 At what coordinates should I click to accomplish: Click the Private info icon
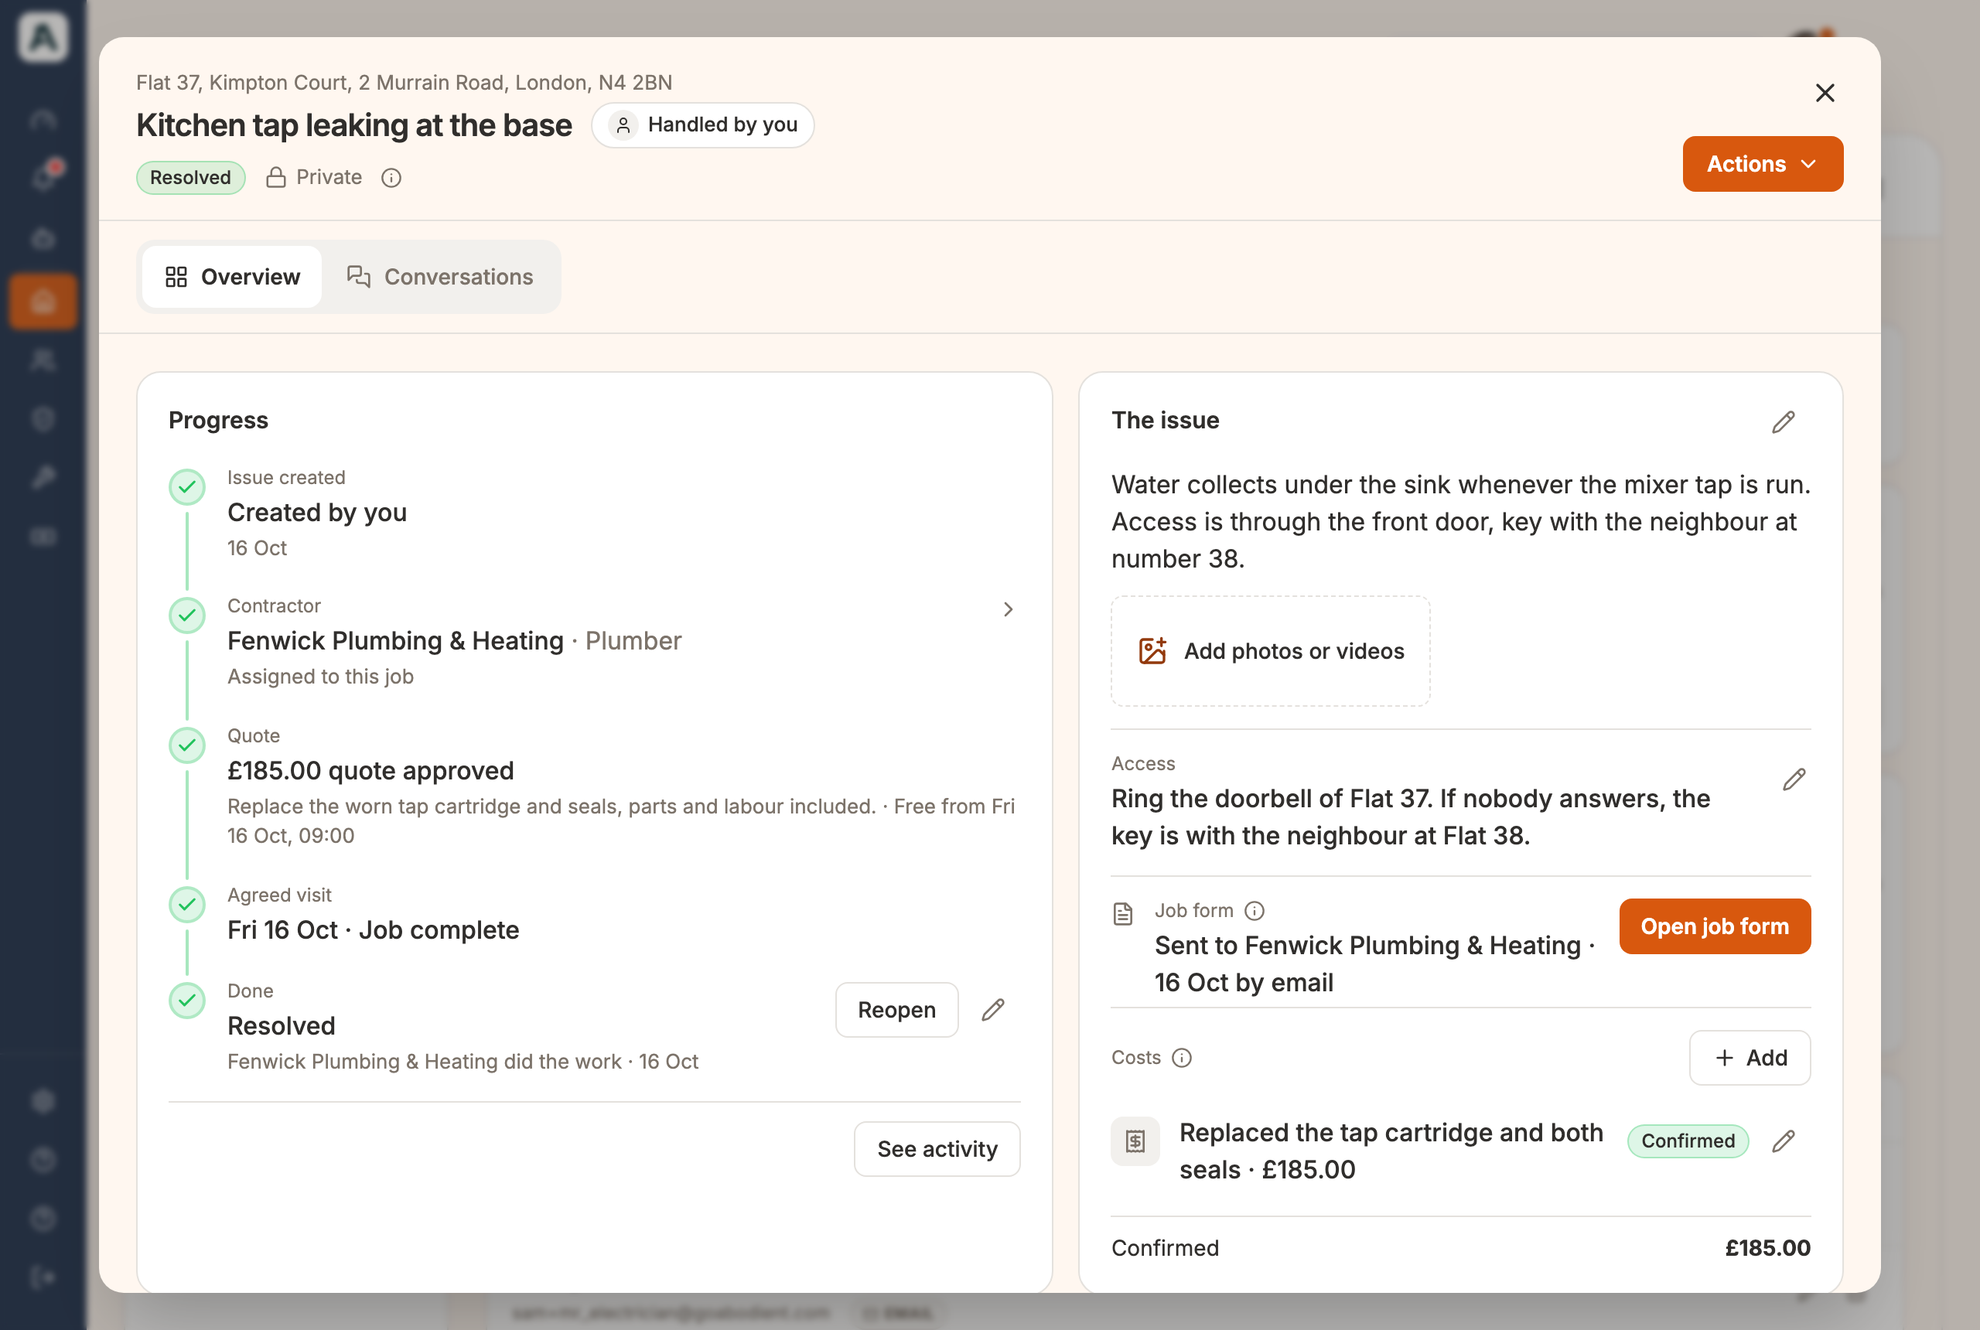(391, 177)
